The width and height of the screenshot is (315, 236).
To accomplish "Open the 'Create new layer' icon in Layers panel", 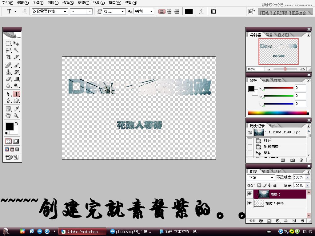I will (295, 221).
